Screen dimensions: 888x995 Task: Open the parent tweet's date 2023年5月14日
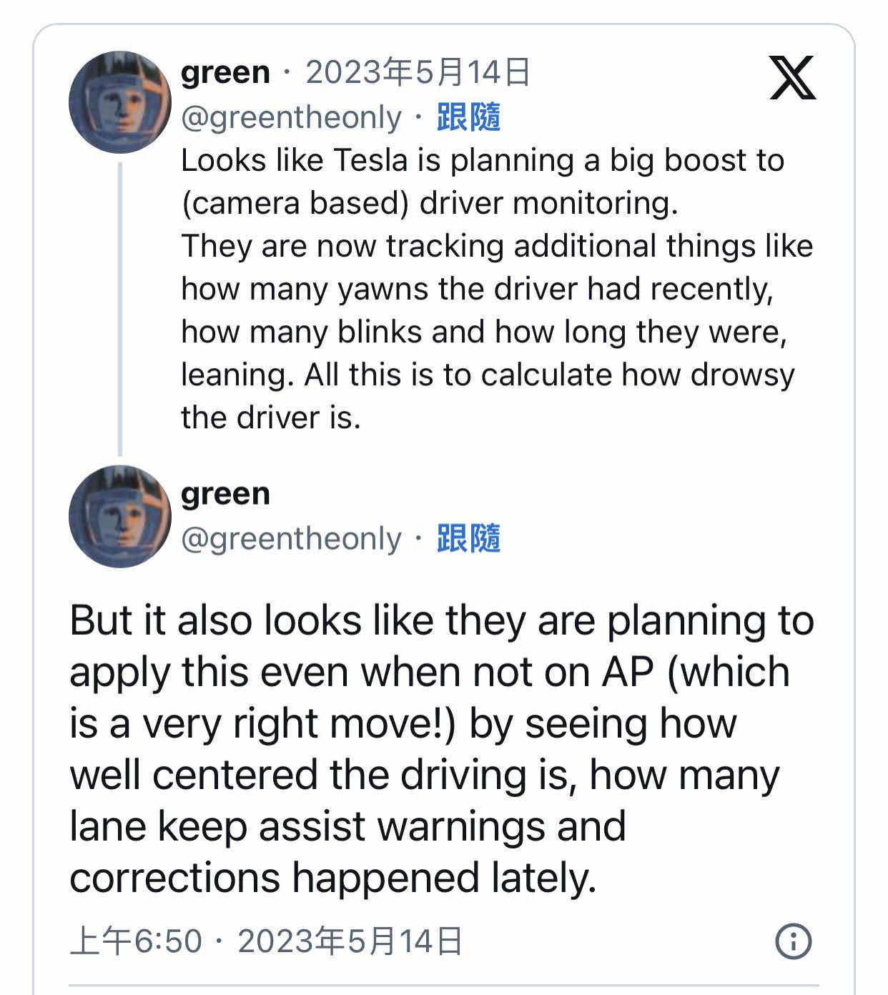pyautogui.click(x=418, y=72)
